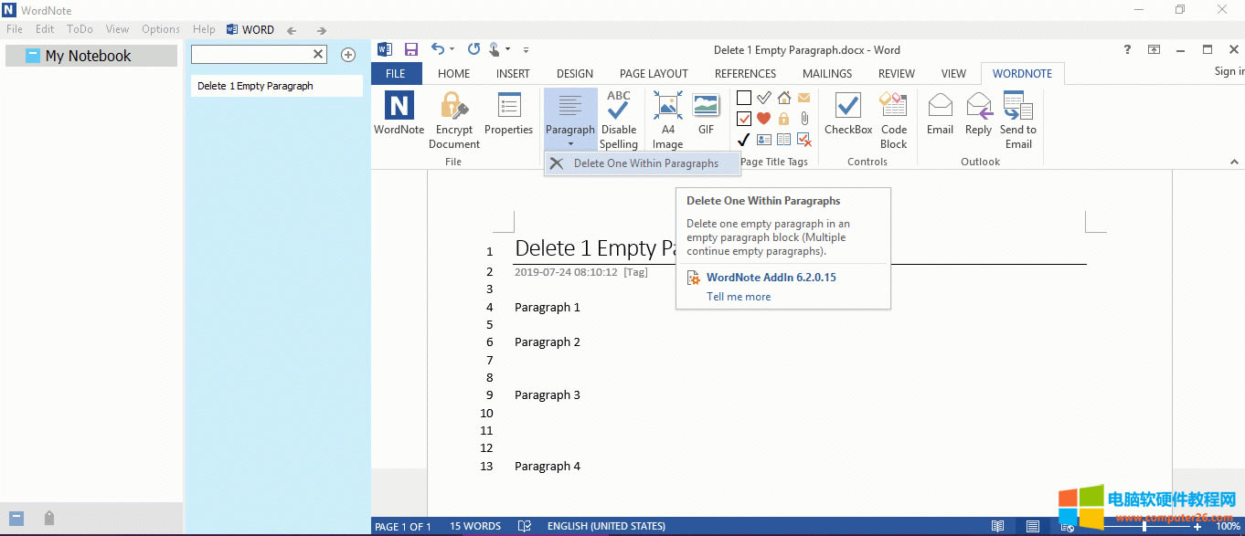
Task: Switch to the PAGE LAYOUT tab
Action: point(654,73)
